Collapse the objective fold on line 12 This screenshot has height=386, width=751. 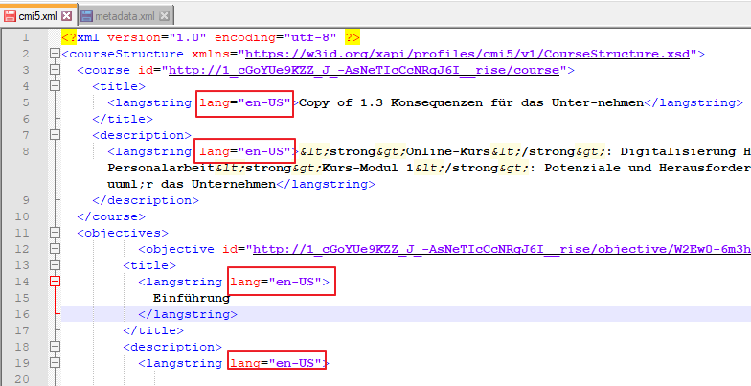tap(56, 249)
